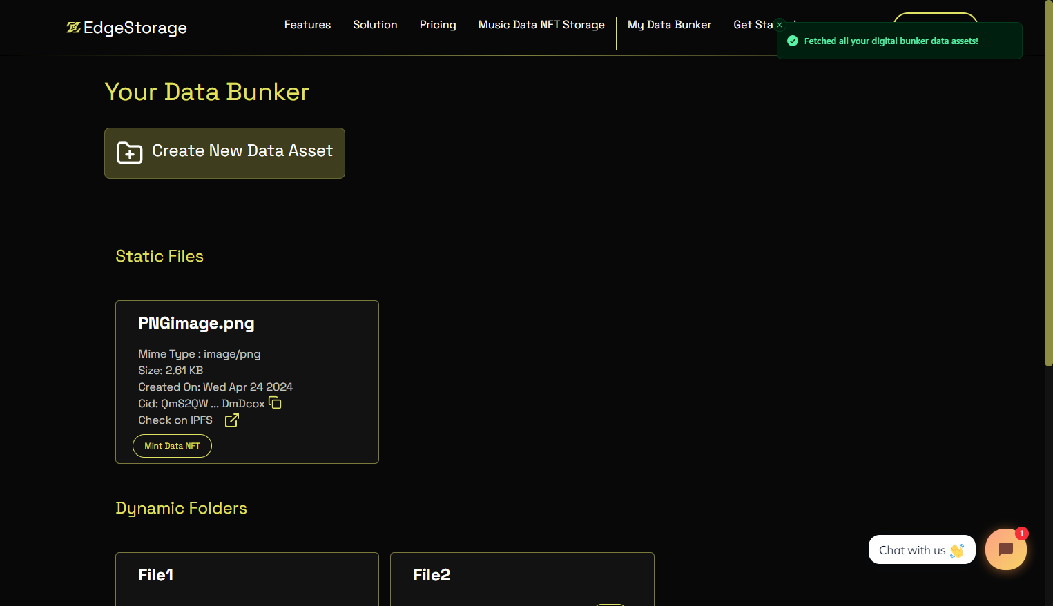
Task: Click the folder-plus icon in Create New Data Asset
Action: 130,153
